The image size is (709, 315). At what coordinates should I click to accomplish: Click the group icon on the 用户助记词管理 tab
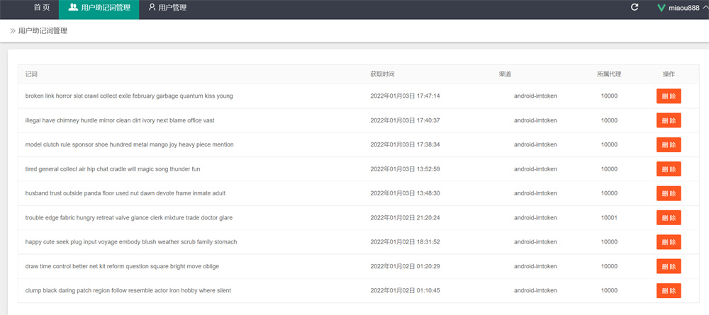(73, 8)
